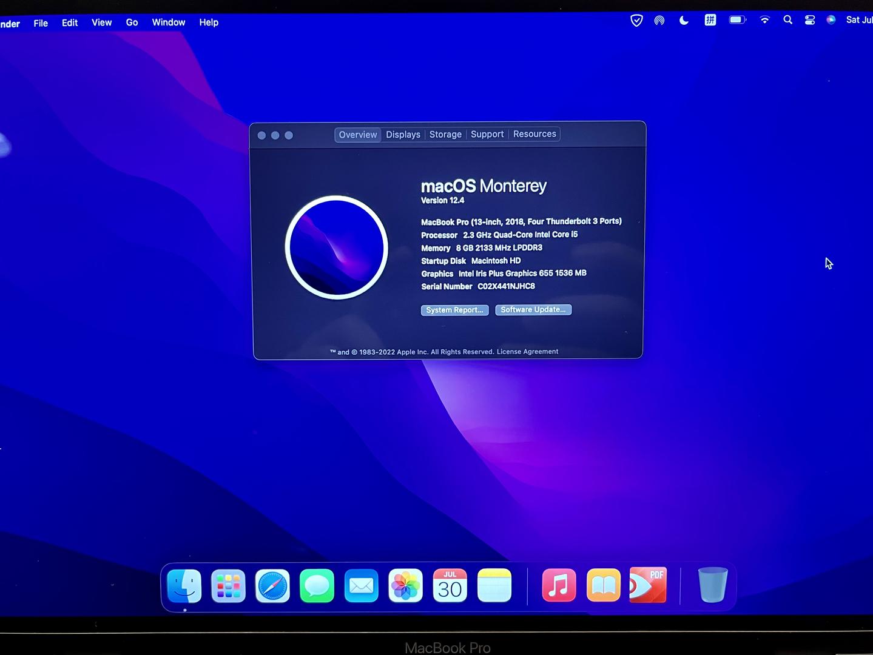Open Books app in the Dock
Image resolution: width=873 pixels, height=655 pixels.
(x=604, y=585)
